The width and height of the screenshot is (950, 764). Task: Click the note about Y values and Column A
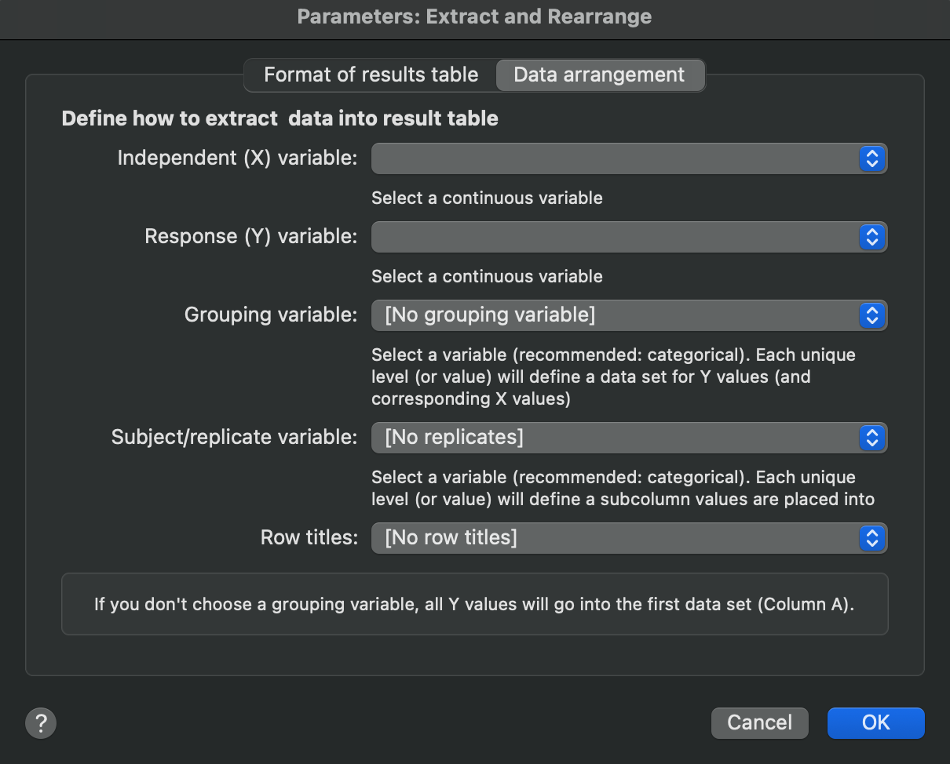(474, 603)
